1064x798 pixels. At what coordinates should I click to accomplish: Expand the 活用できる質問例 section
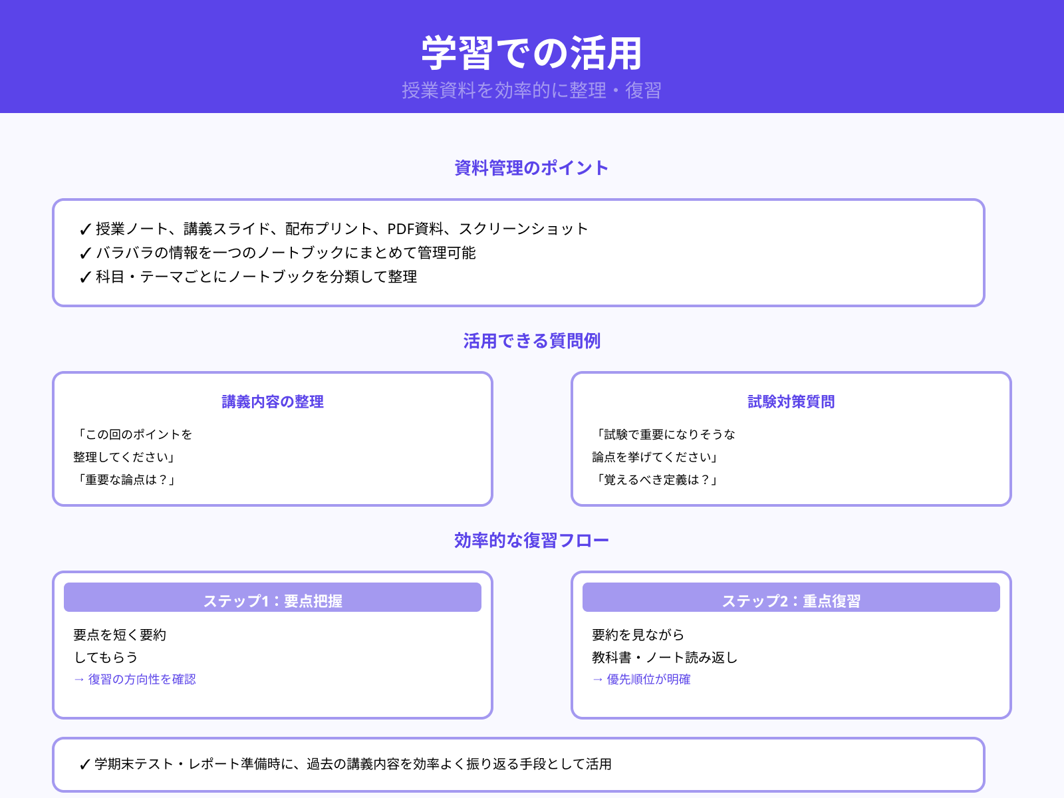click(532, 341)
